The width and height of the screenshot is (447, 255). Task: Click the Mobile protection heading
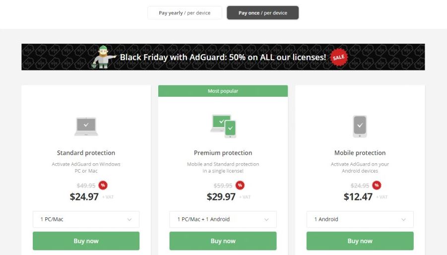pos(360,153)
